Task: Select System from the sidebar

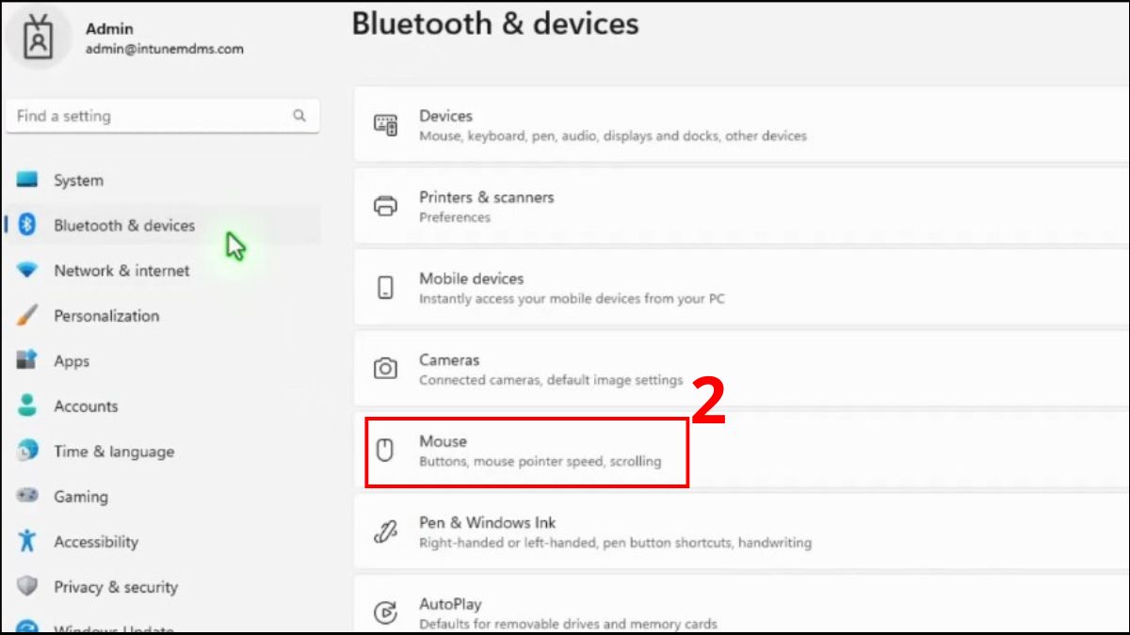Action: click(78, 180)
